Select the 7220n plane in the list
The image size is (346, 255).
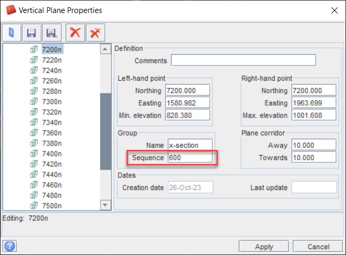point(52,60)
